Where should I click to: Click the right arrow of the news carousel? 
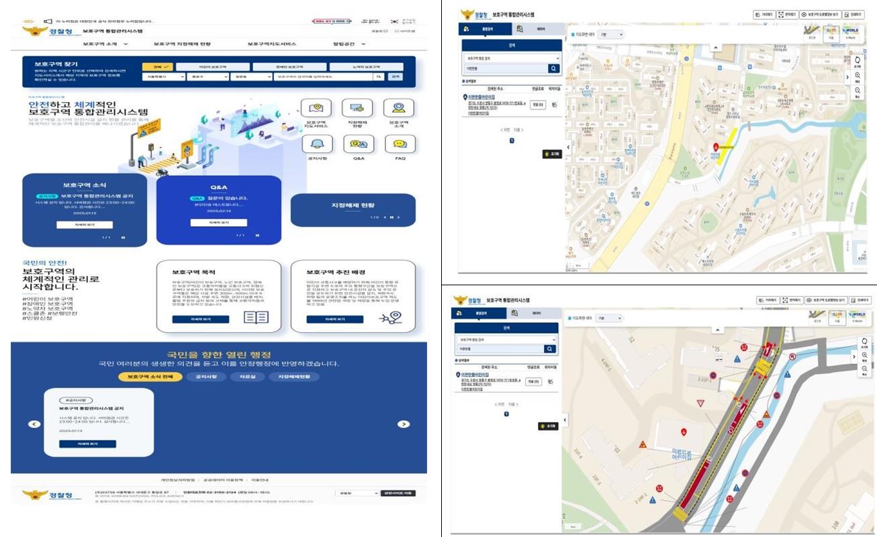[x=404, y=424]
